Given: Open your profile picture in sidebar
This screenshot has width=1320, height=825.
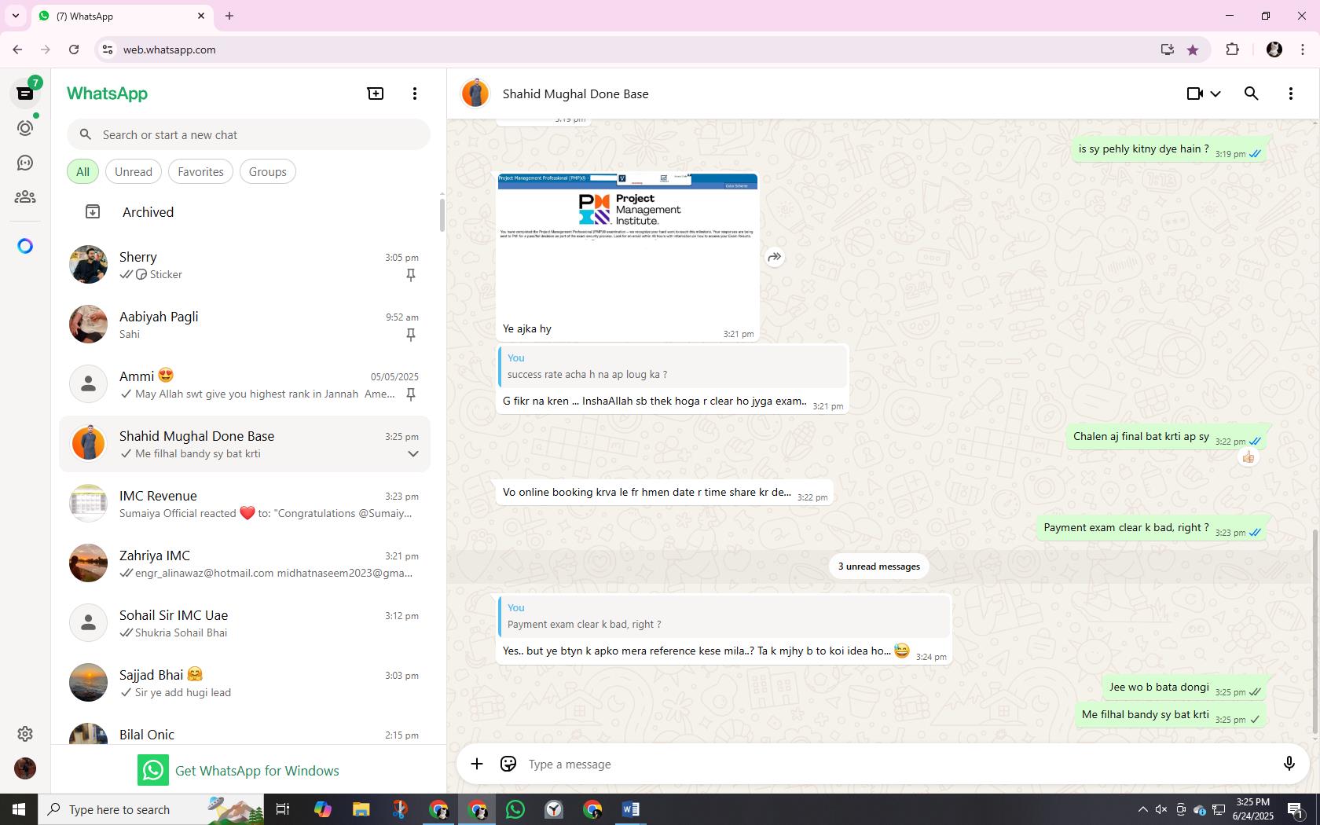Looking at the screenshot, I should point(25,768).
